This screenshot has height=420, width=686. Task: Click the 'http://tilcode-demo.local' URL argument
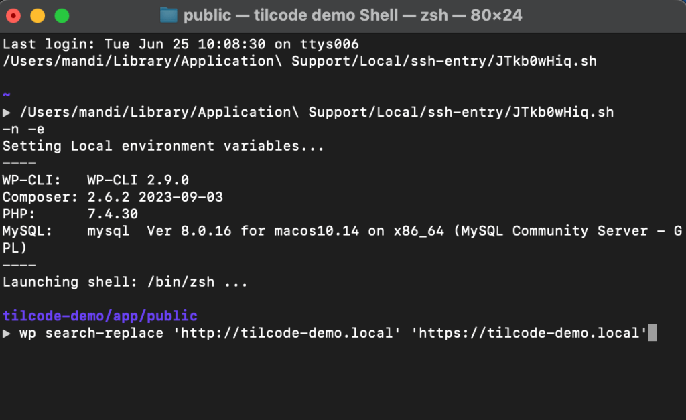(x=282, y=333)
